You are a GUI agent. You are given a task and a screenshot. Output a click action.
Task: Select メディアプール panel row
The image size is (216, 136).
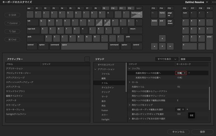pos(48,87)
